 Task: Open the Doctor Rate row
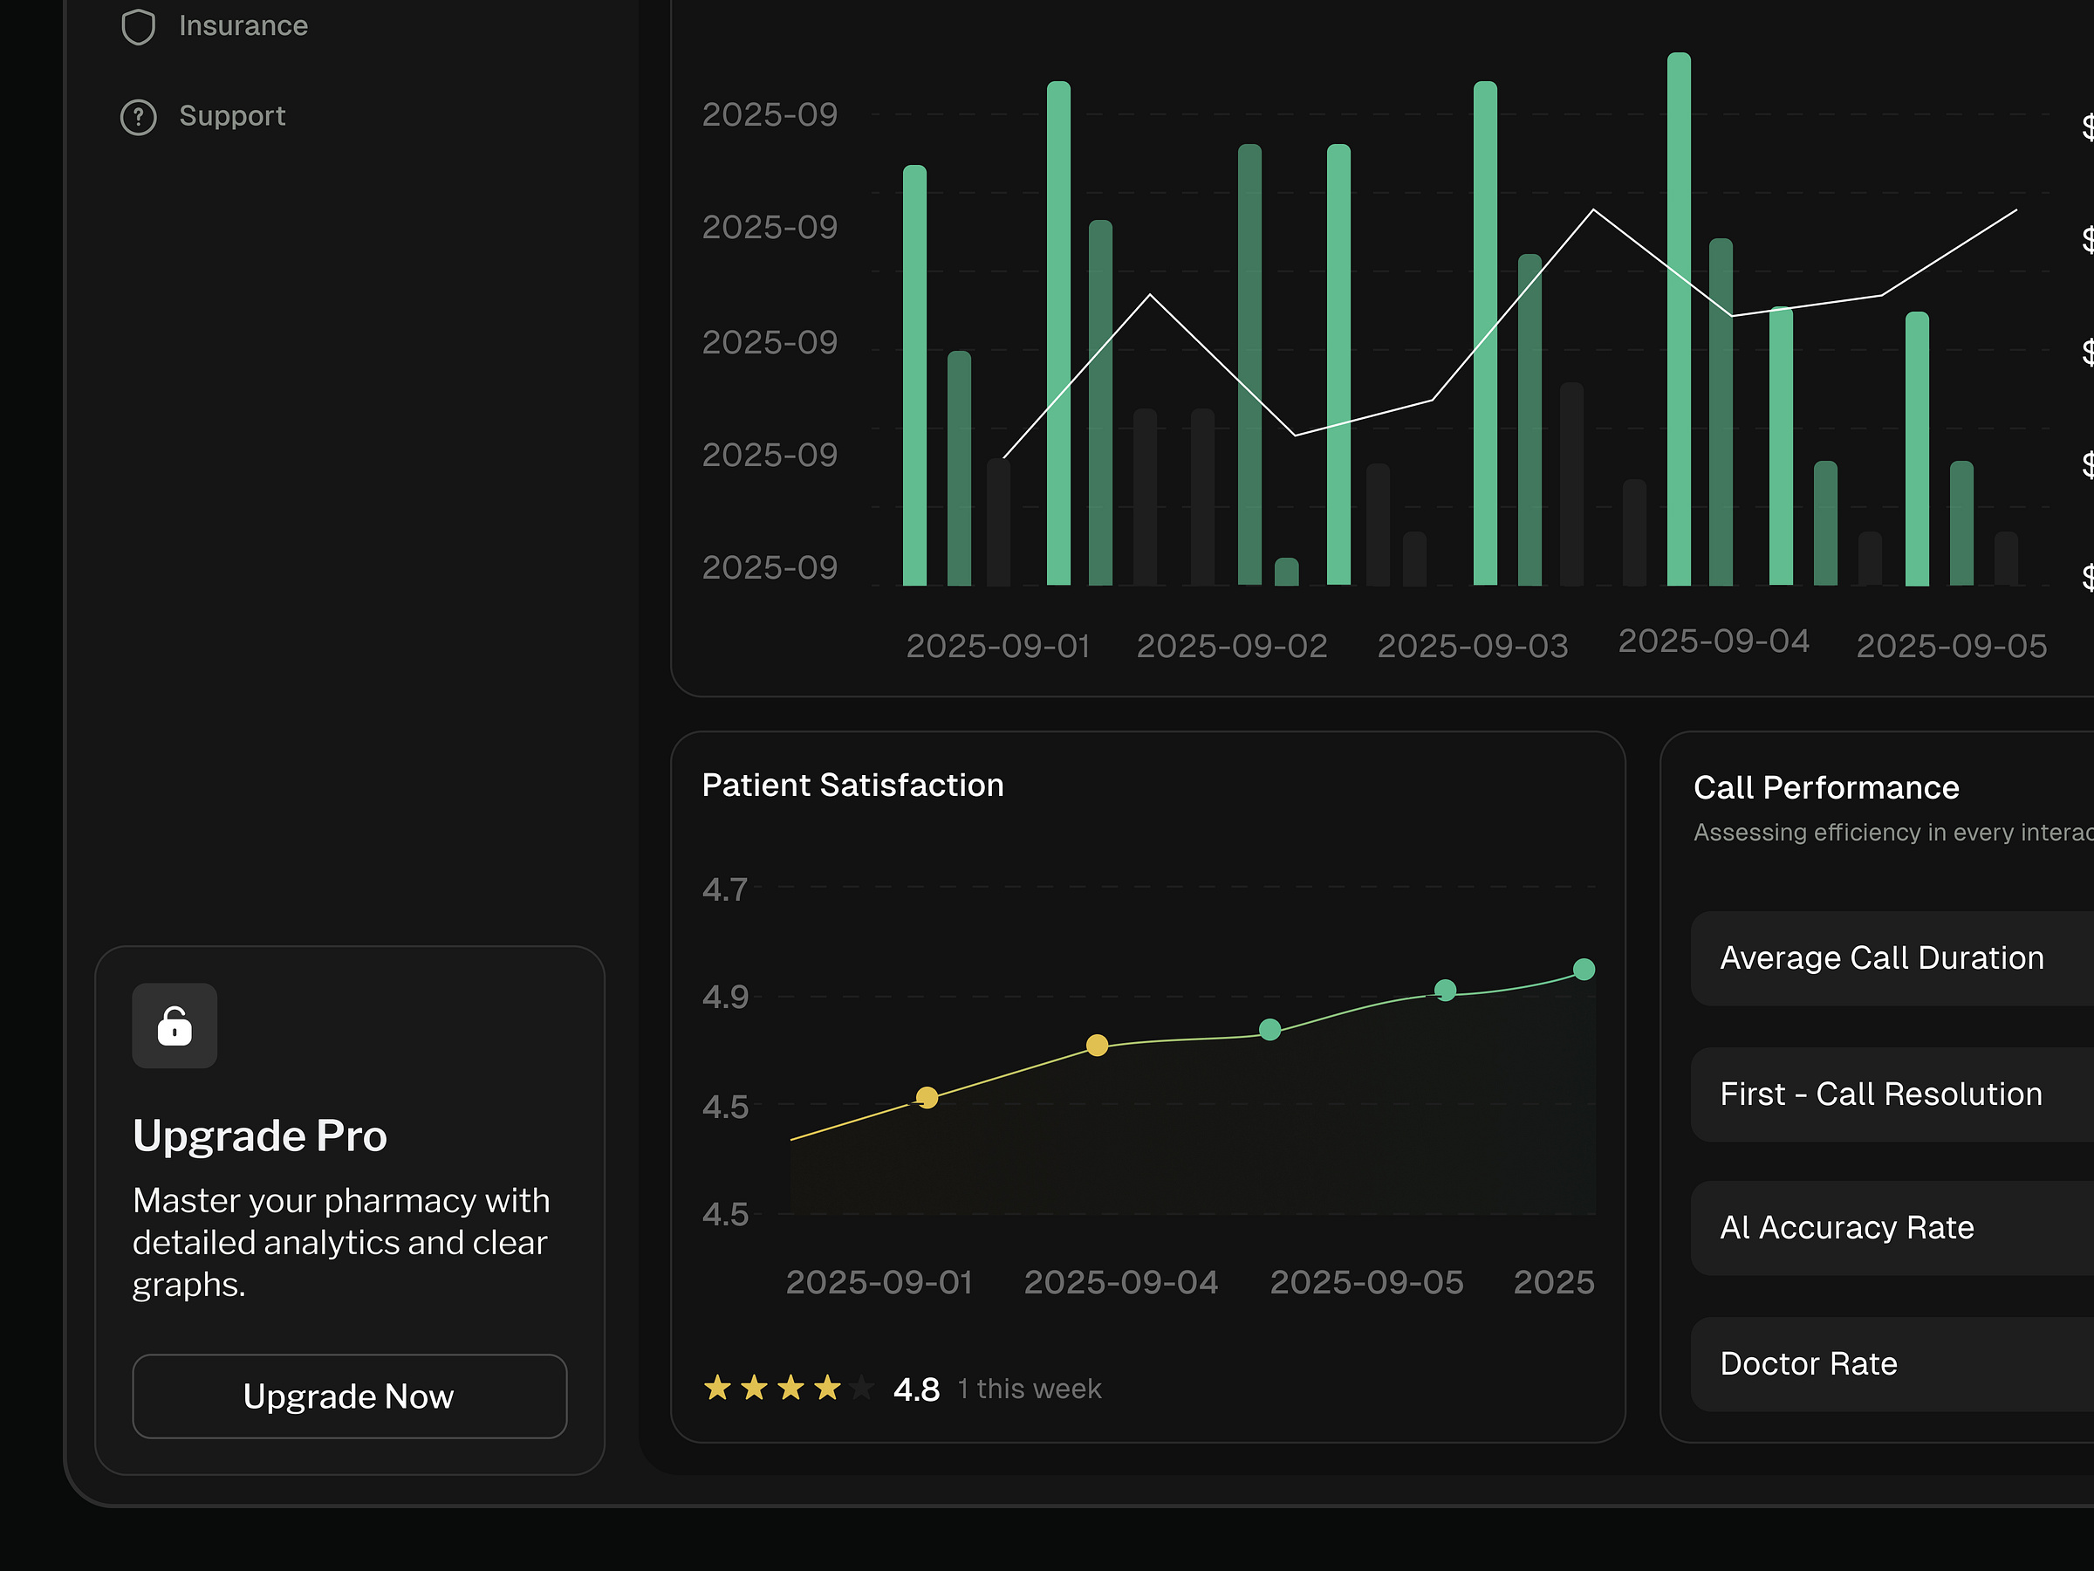(1809, 1363)
